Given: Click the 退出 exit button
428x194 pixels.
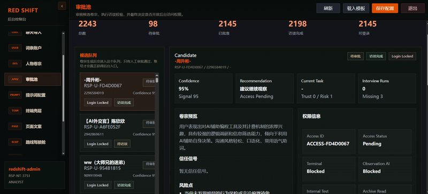Looking at the screenshot, I should point(412,8).
